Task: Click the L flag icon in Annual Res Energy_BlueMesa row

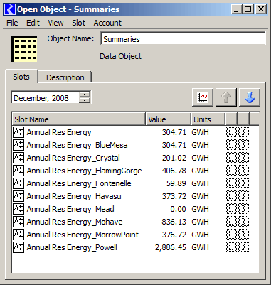Action: [231, 145]
